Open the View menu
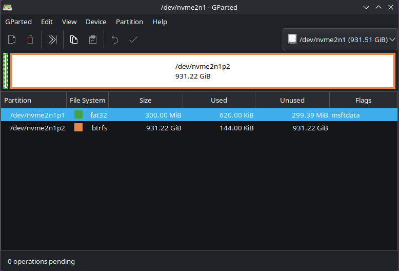 point(69,22)
